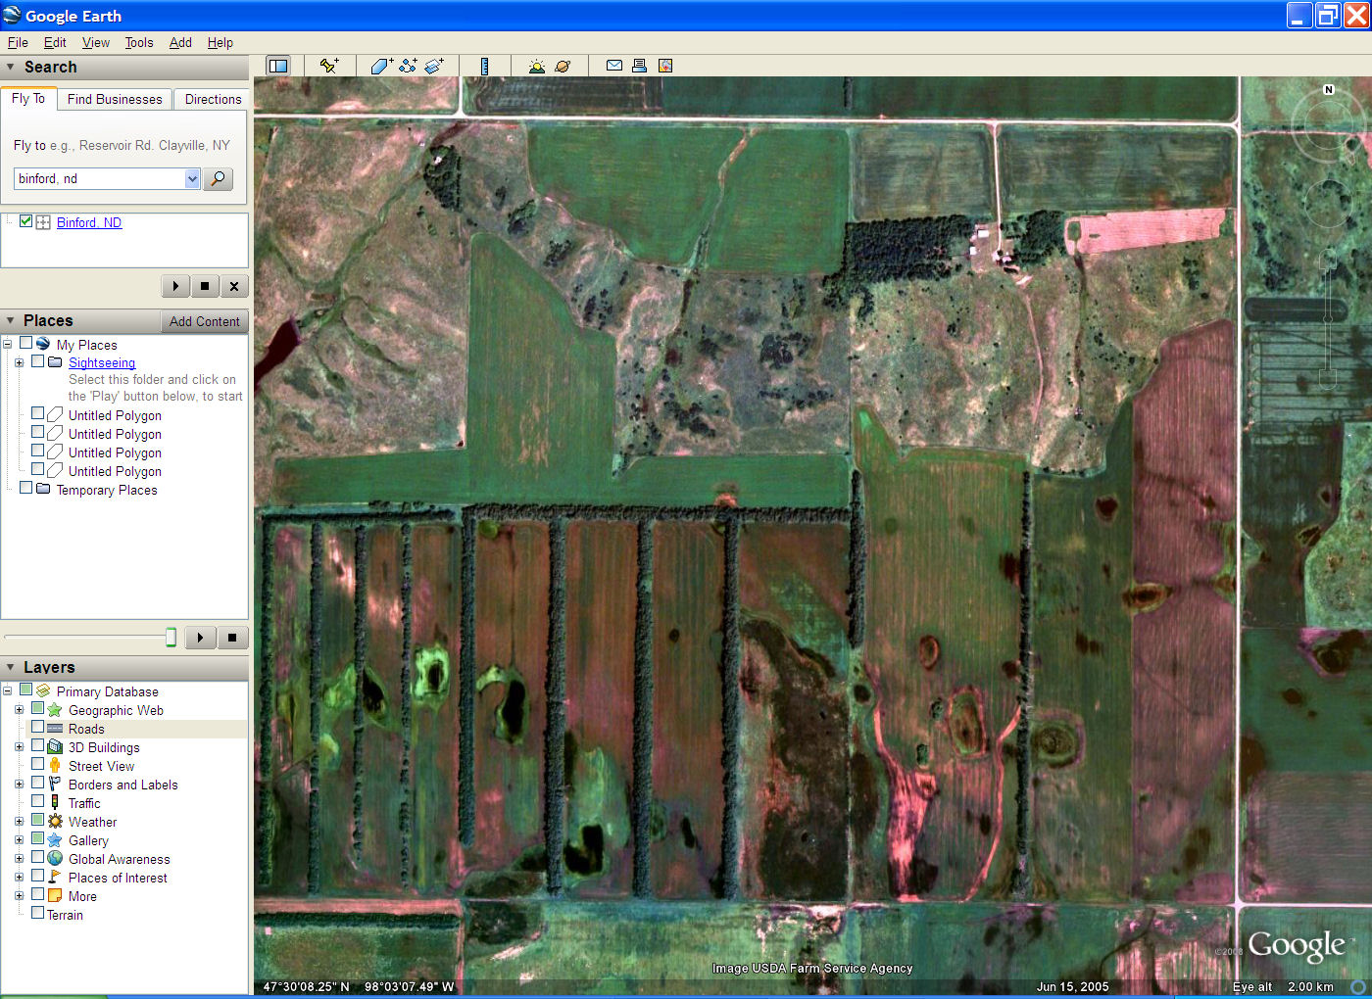Stop the search results tour
The image size is (1372, 999).
[x=205, y=286]
